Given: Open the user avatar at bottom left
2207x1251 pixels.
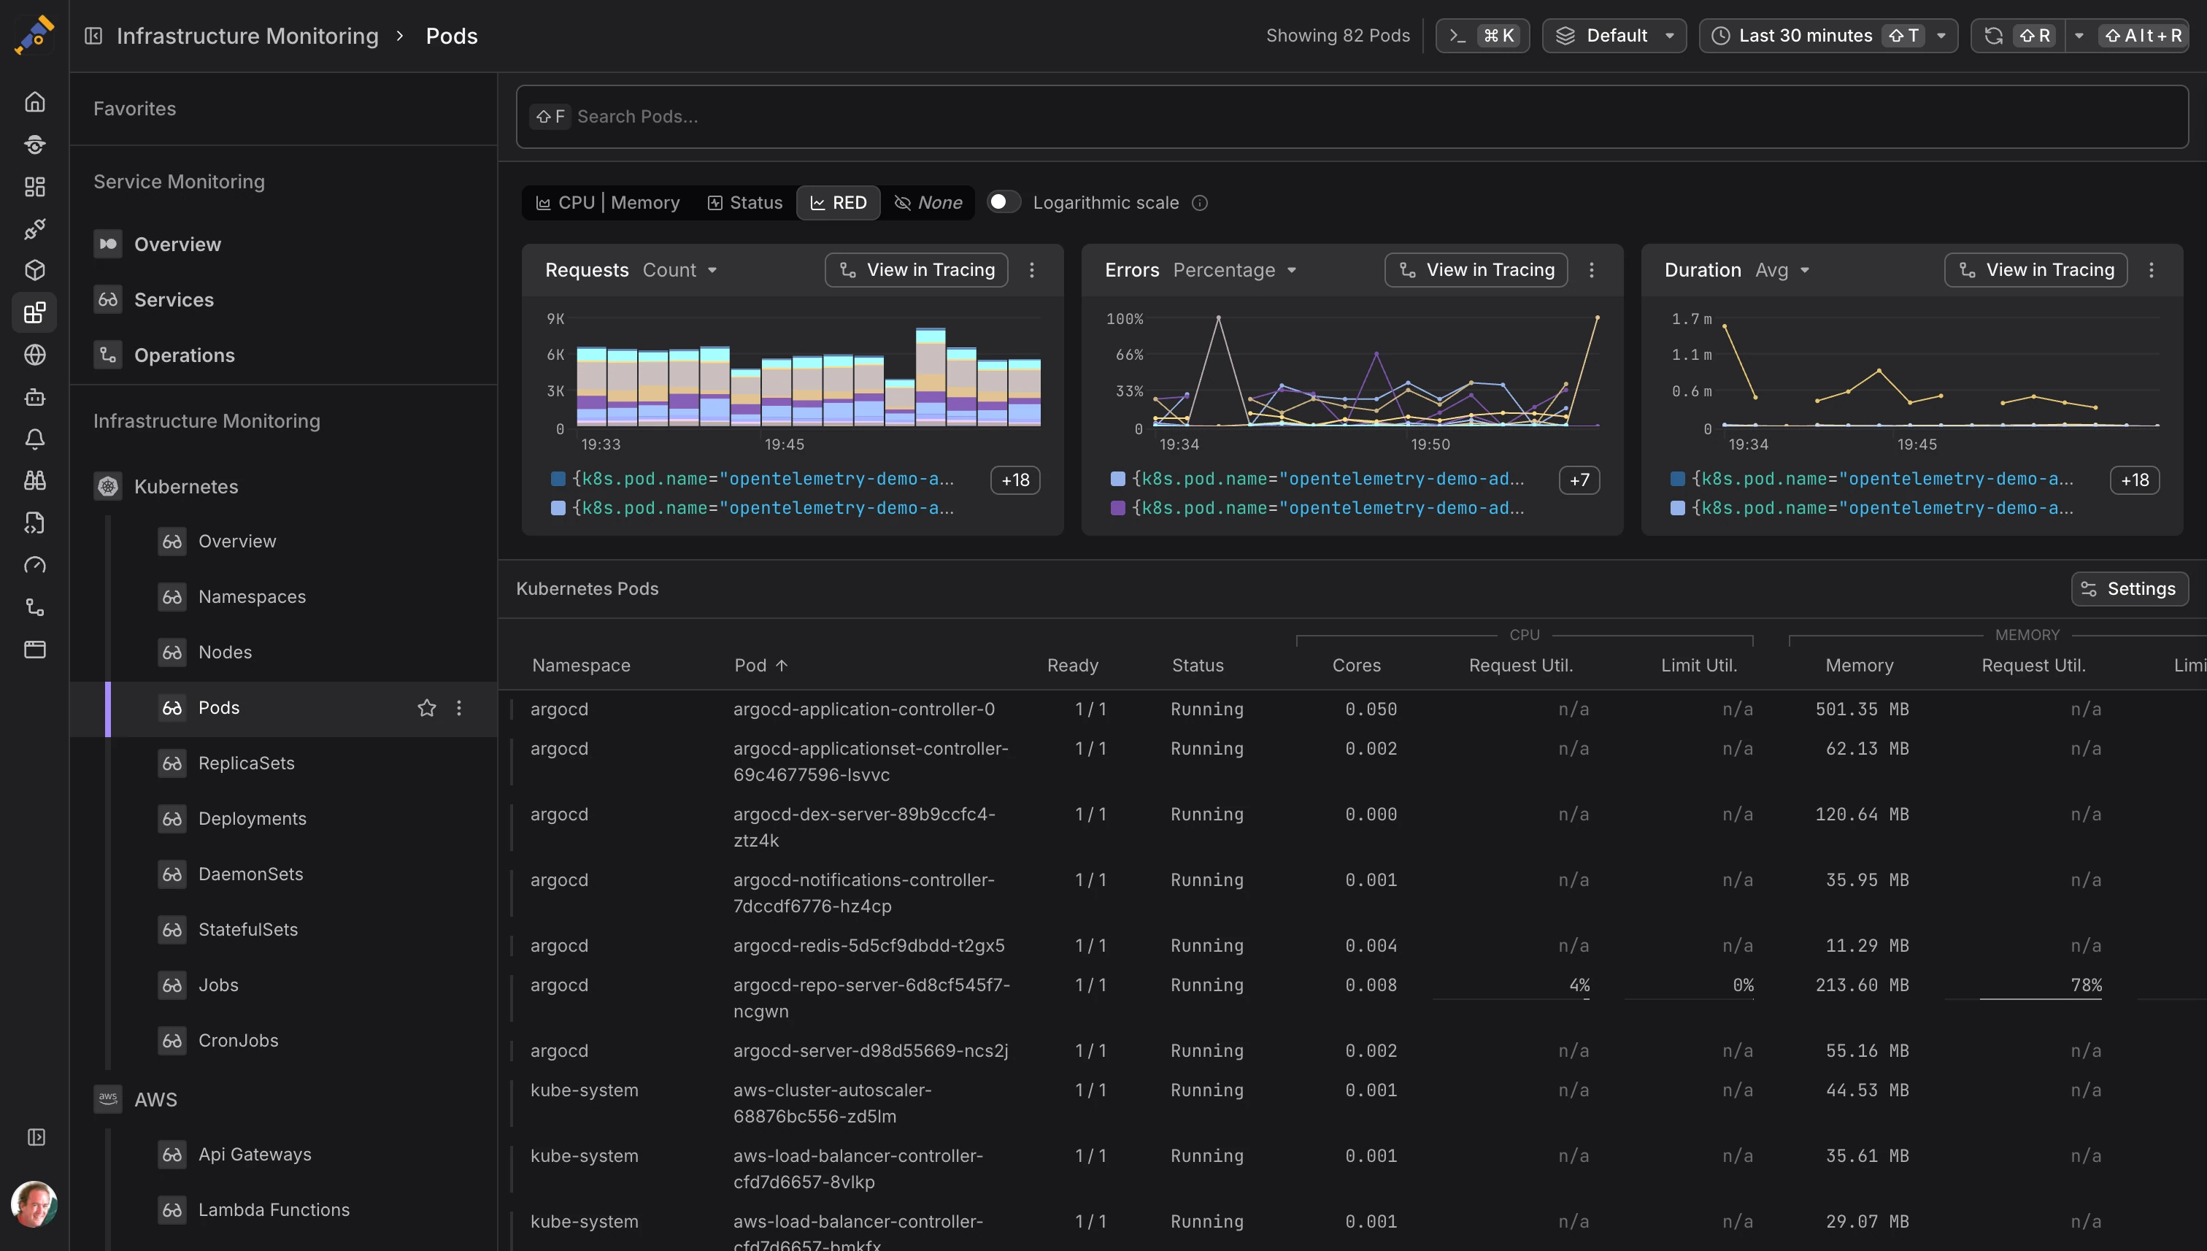Looking at the screenshot, I should click(x=34, y=1204).
